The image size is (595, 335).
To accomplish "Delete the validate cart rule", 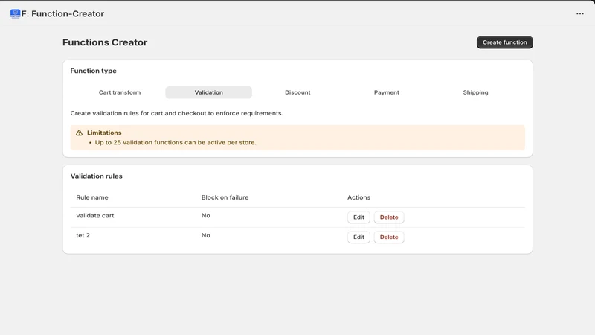I will (389, 217).
